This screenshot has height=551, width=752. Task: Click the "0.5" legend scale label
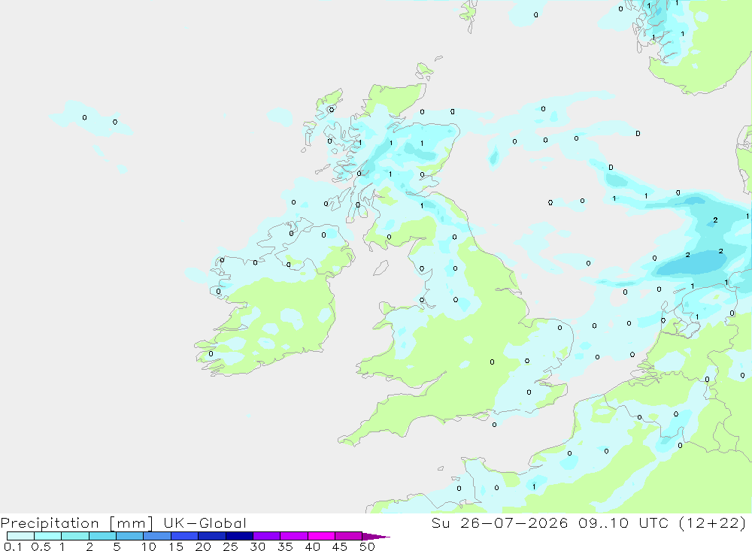point(41,546)
